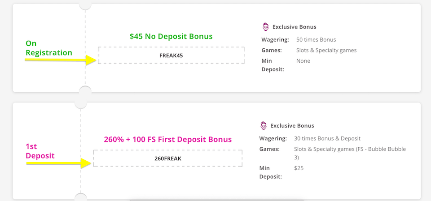Click the Games label in the First Deposit card
Viewport: 431px width, 201px height.
point(269,149)
